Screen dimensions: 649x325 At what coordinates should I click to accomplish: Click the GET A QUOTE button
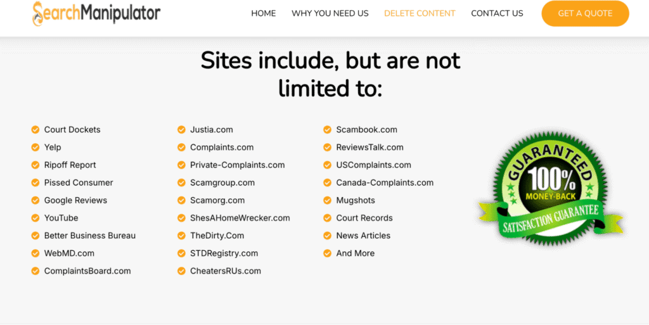[585, 14]
